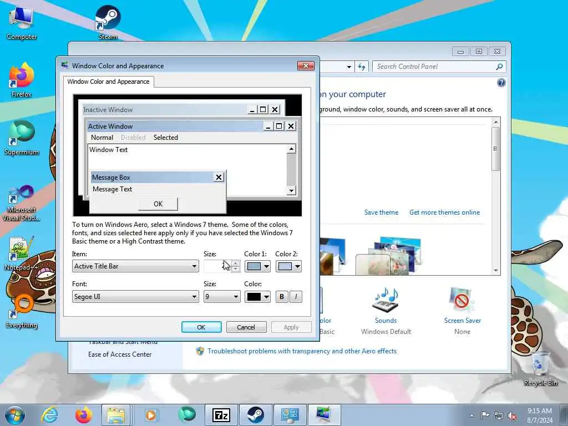
Task: Launch Firefox from the taskbar
Action: tap(84, 415)
